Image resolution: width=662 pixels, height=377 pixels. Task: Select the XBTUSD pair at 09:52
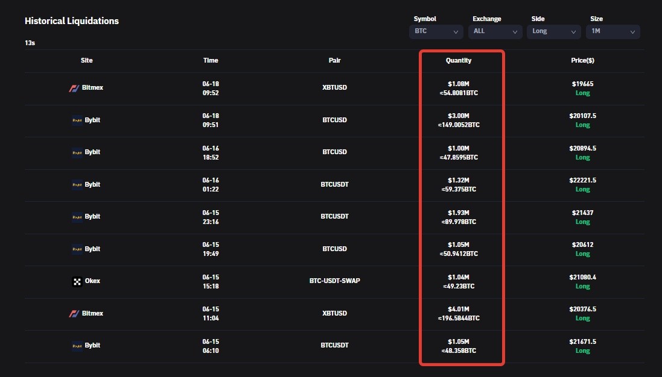334,87
